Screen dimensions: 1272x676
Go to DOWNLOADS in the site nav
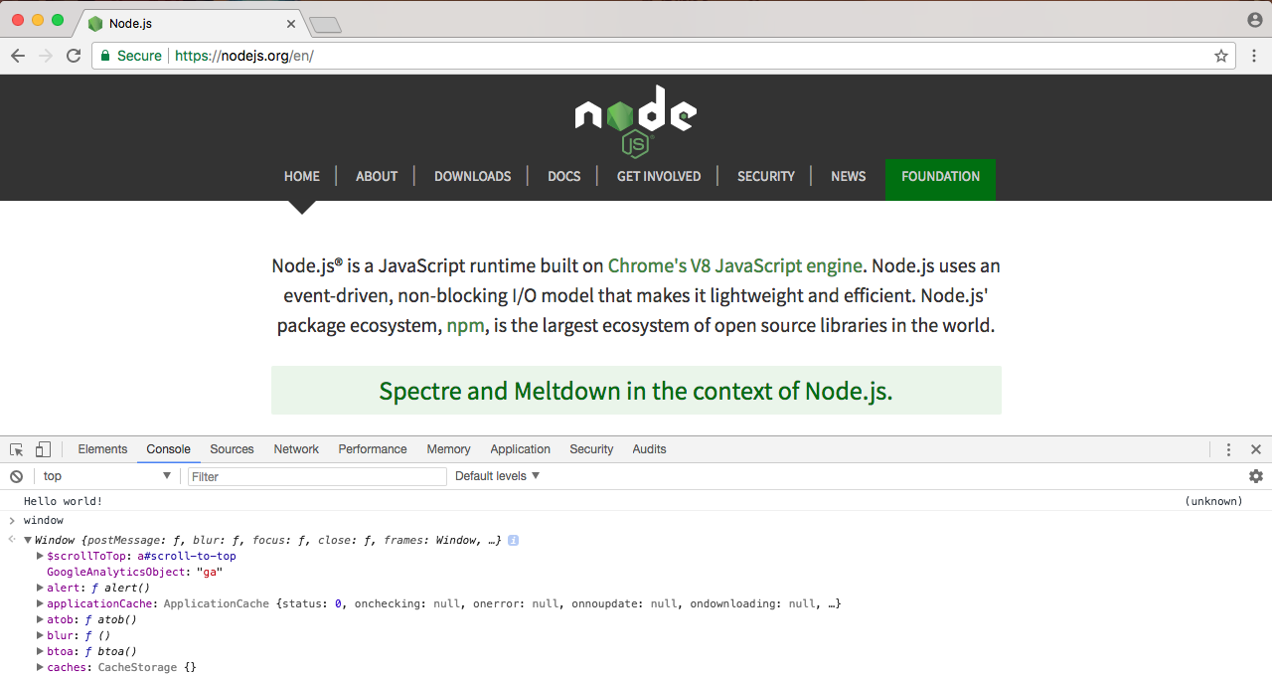click(472, 176)
